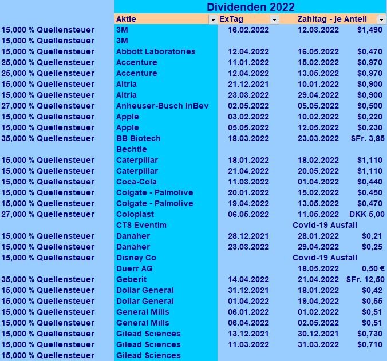Select the Caterpillar ex-date '18.01.2022'

(248, 160)
